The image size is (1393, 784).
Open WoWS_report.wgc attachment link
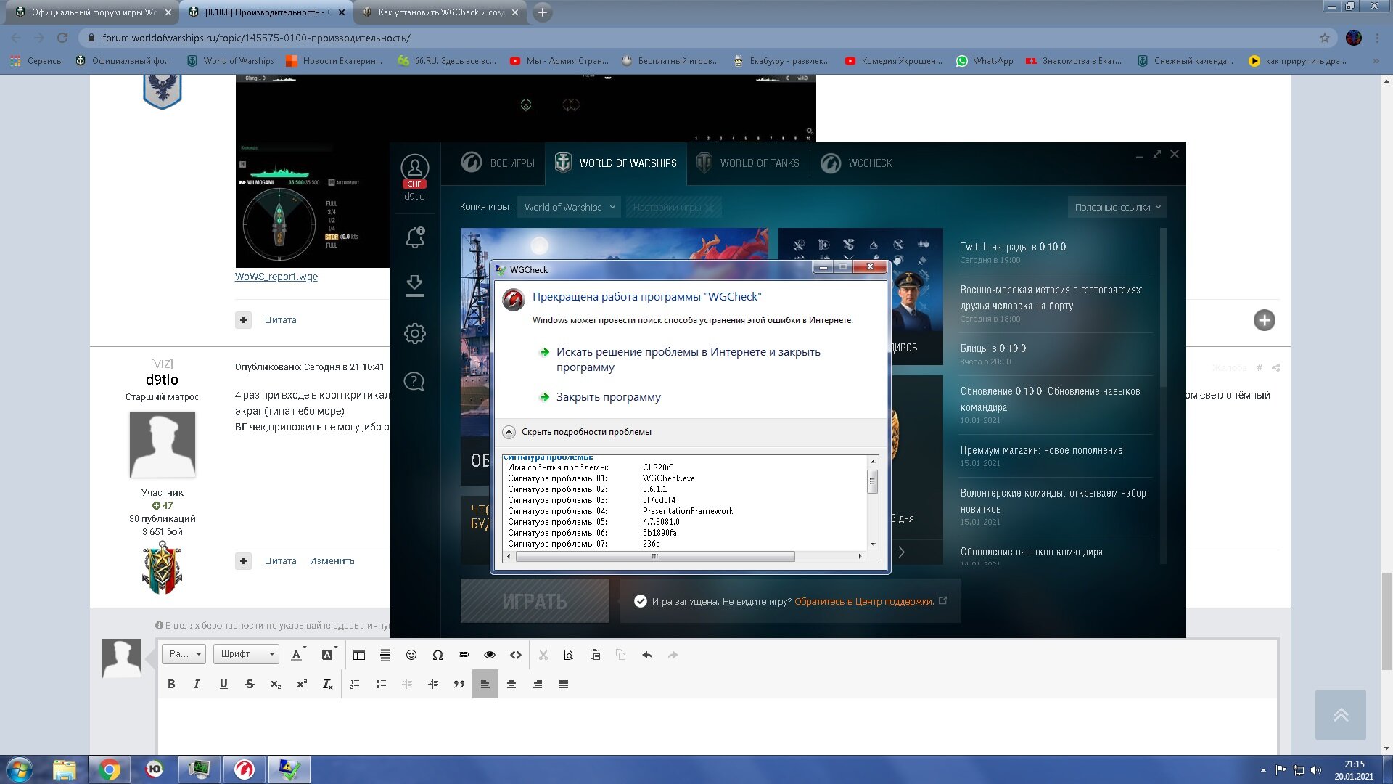point(276,277)
